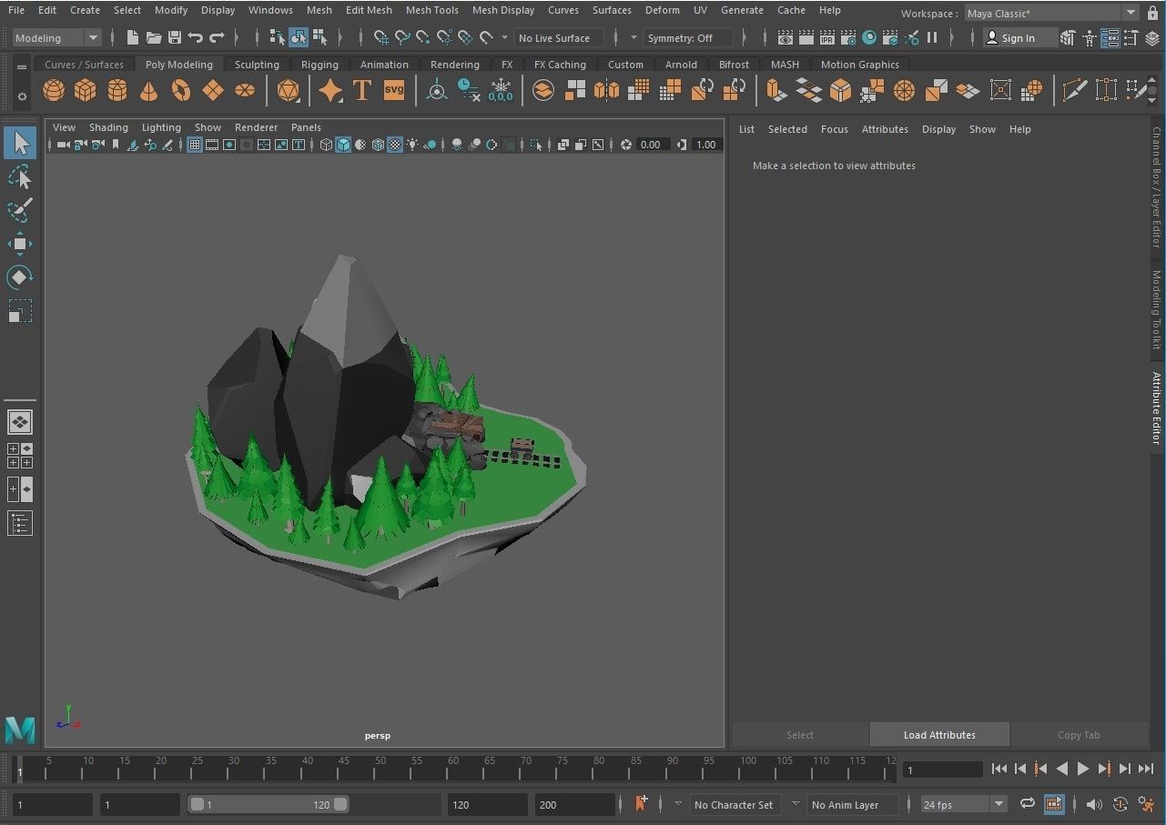1166x825 pixels.
Task: Click the redo arrow icon
Action: coord(217,37)
